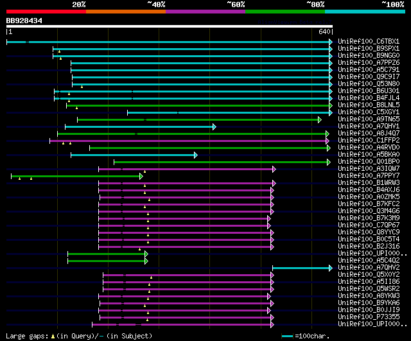
Task: Select the UniRef100_A7QHV1 hit
Action: (x=369, y=127)
